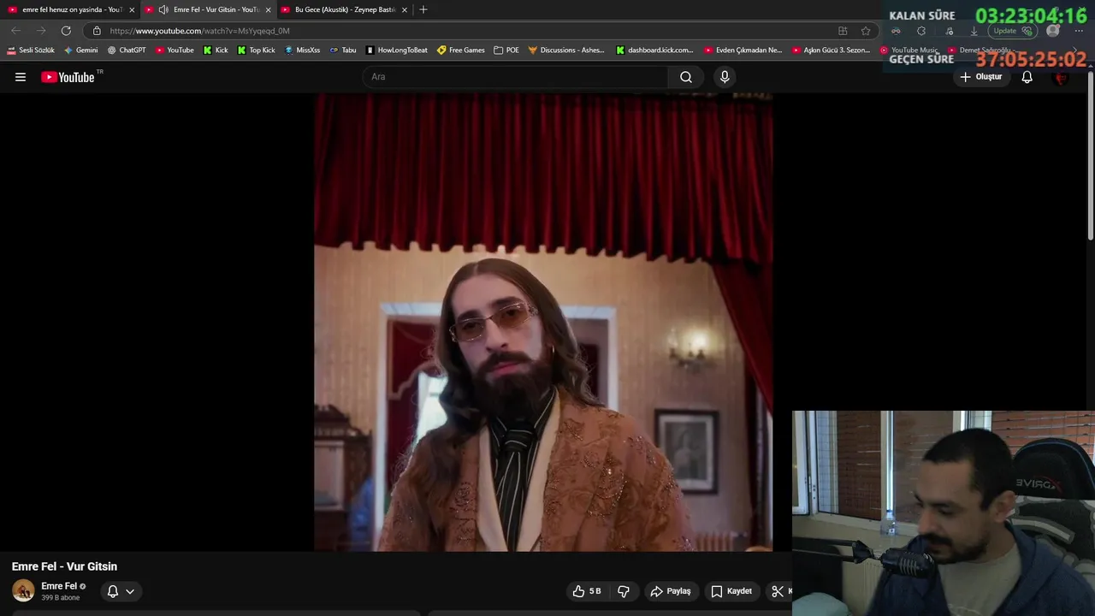Mute tab via speaker icon on Vur Gitsin tab
Screen dimensions: 1095x616
(163, 9)
